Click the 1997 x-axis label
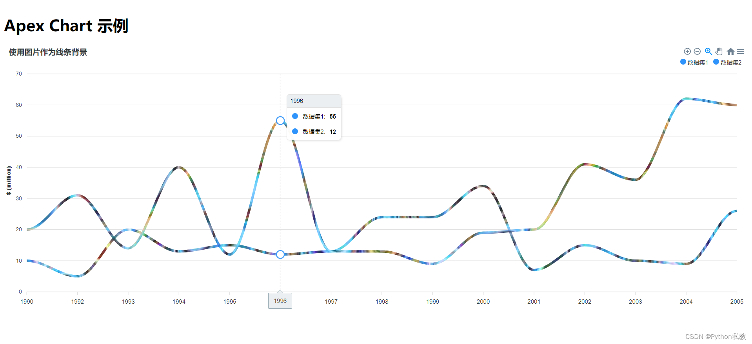 (x=331, y=301)
